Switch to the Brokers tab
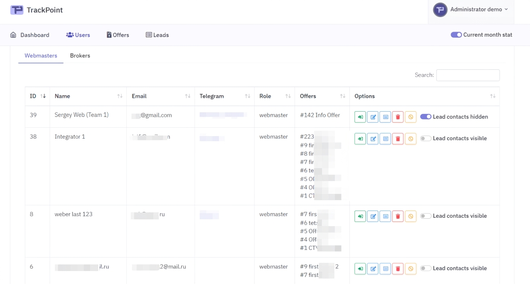This screenshot has width=530, height=284. point(80,55)
